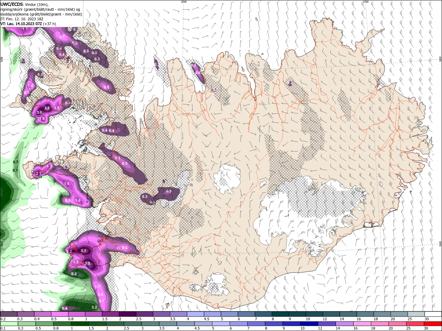Click the 15W longitude label
The width and height of the screenshot is (442, 331).
(365, 2)
